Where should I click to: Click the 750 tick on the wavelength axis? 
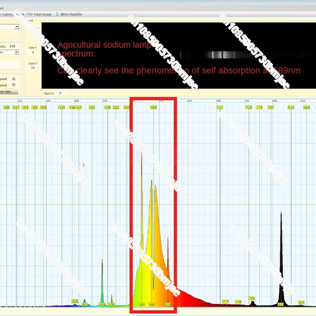pyautogui.click(x=246, y=101)
